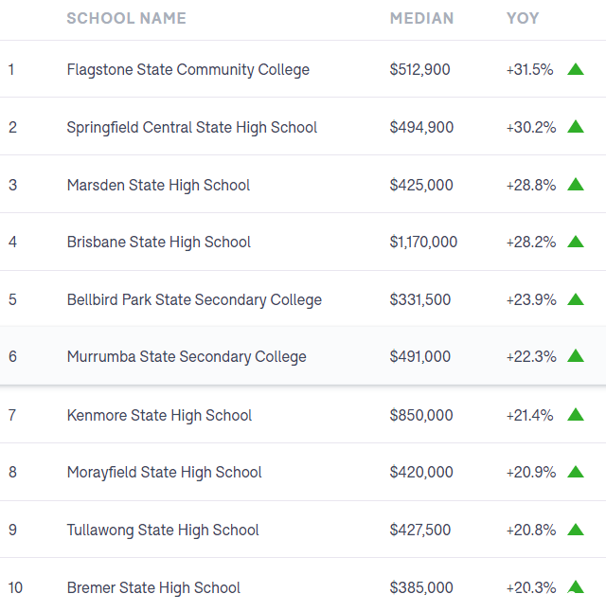Click green triangle in Murrumba State row
Image resolution: width=606 pixels, height=612 pixels.
[576, 356]
